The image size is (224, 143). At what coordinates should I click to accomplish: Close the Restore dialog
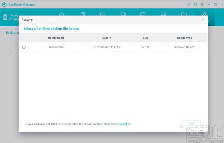[x=203, y=19]
